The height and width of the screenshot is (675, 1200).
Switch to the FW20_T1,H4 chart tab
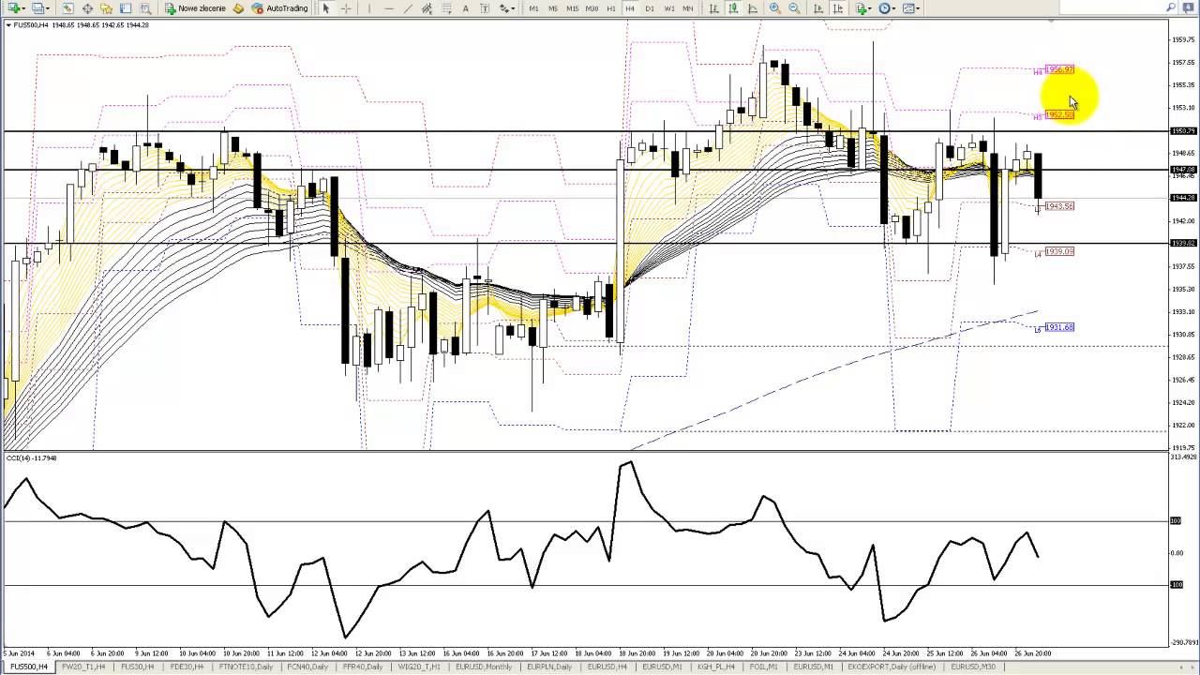click(83, 667)
